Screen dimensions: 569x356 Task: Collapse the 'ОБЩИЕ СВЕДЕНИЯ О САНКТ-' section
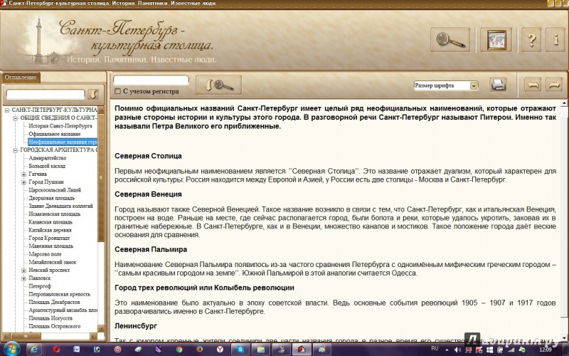click(x=15, y=118)
